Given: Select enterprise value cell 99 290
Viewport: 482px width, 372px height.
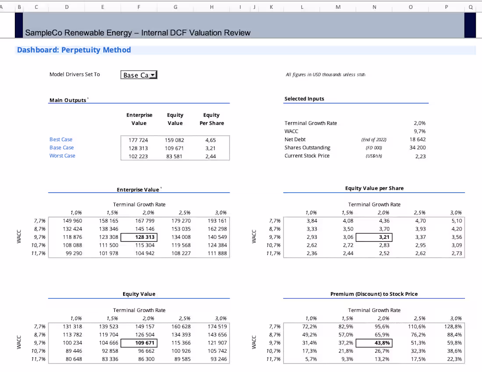Looking at the screenshot, I should point(74,253).
